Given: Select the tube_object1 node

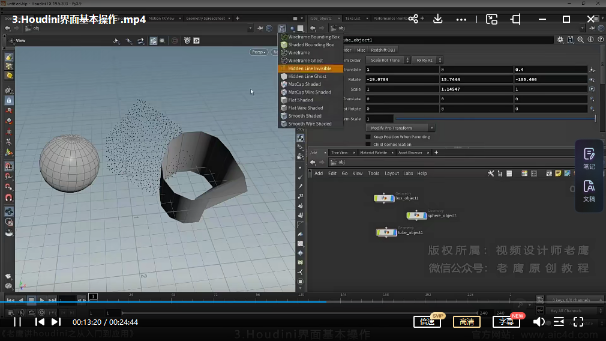Looking at the screenshot, I should pyautogui.click(x=386, y=232).
